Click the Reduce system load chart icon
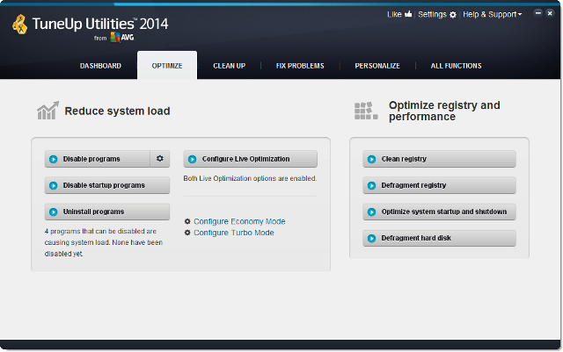 coord(48,111)
